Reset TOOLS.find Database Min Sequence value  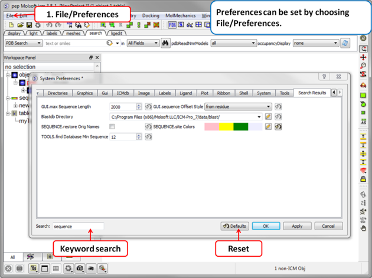[x=148, y=136]
